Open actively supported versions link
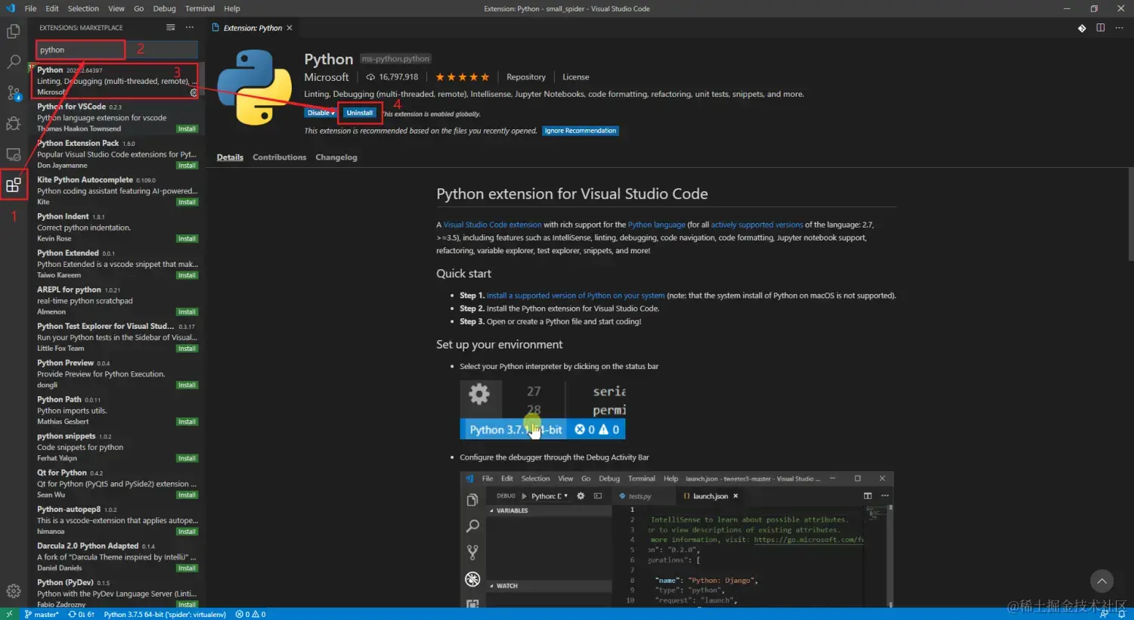This screenshot has width=1134, height=620. [757, 225]
